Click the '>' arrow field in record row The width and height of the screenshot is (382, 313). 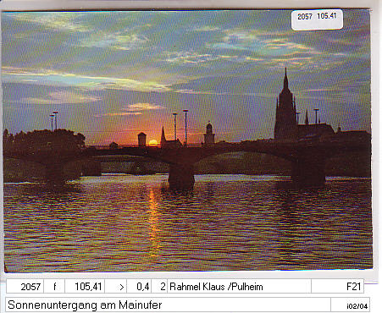(116, 287)
